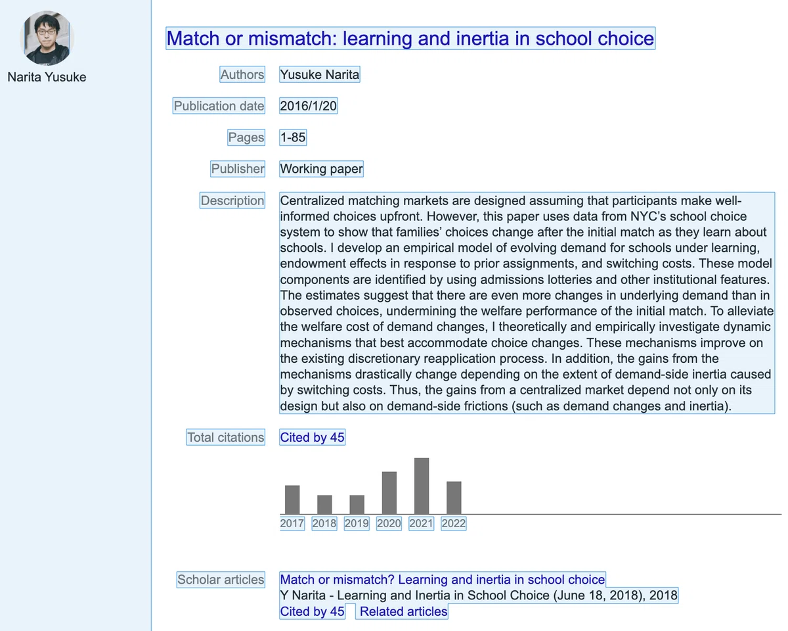Click the 2017 year label under chart
Screen dimensions: 788x631
(x=292, y=524)
